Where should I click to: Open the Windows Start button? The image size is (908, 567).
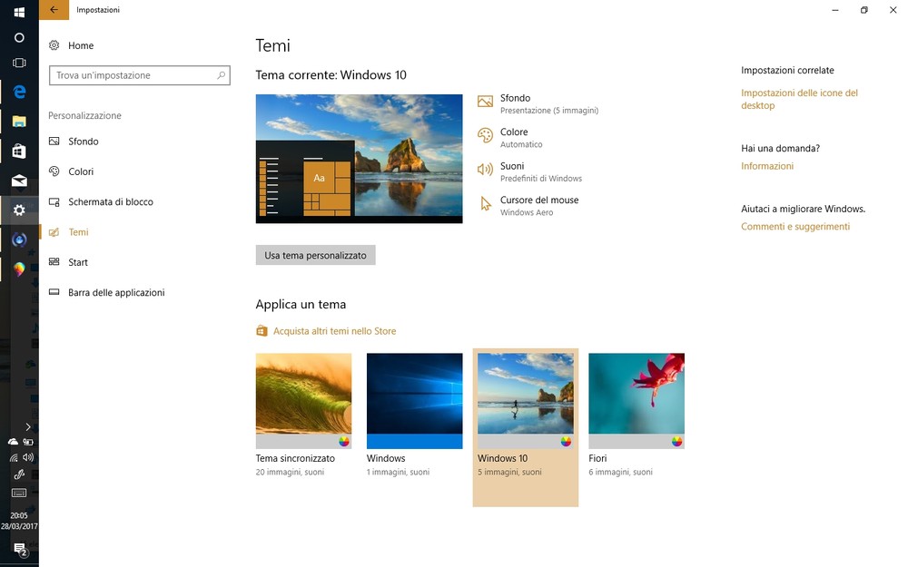19,12
